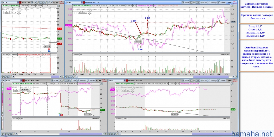274x137 pixels.
Task: Click the left scroll arrow below the daily chart
Action: [13, 77]
